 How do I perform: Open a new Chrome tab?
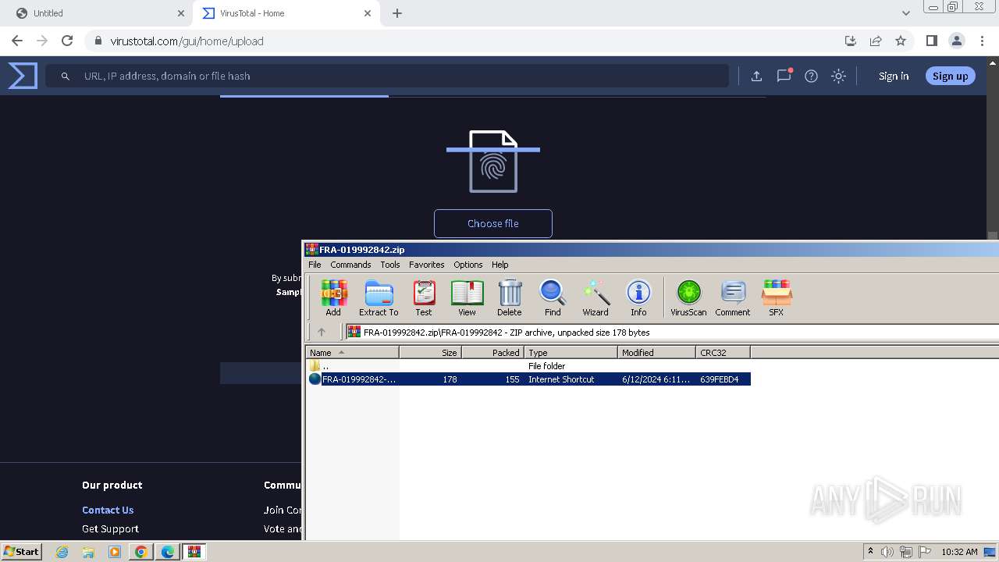397,13
